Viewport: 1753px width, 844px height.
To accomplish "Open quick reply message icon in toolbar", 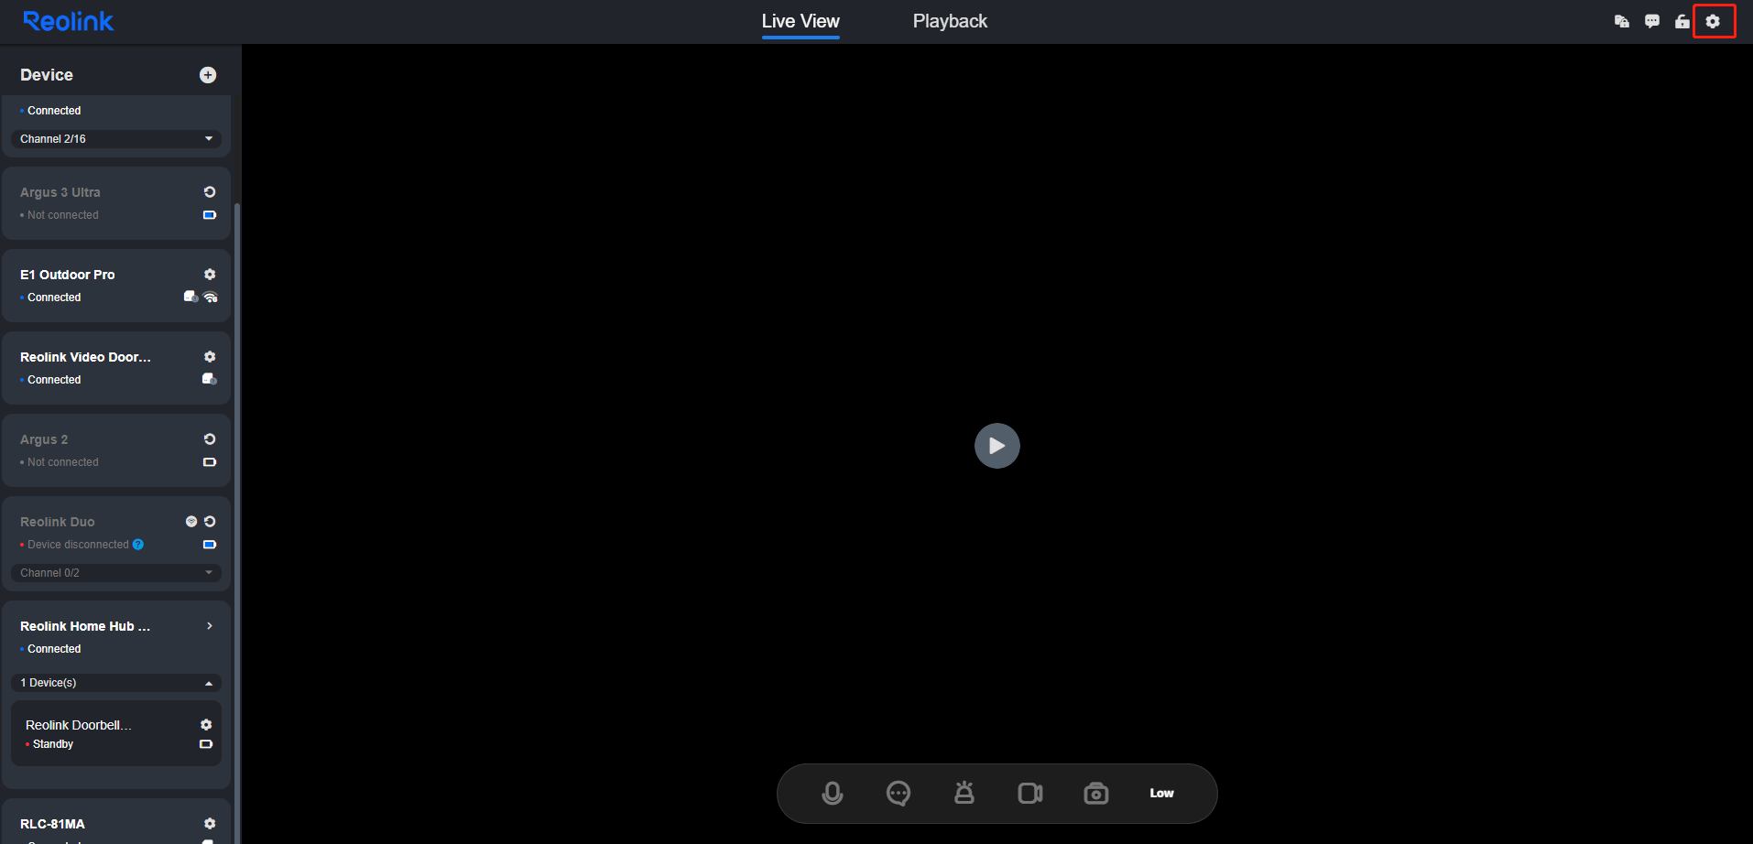I will point(898,794).
